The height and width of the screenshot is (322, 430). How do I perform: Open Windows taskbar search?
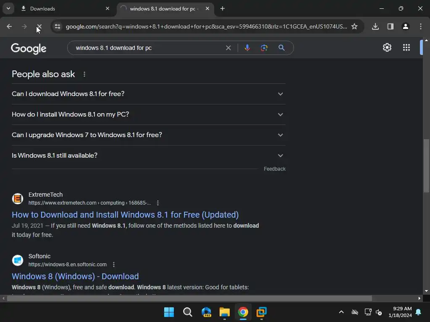(x=188, y=312)
